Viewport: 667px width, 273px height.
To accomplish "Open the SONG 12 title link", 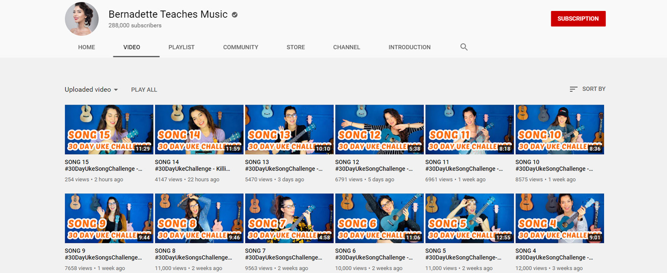I will coord(374,165).
